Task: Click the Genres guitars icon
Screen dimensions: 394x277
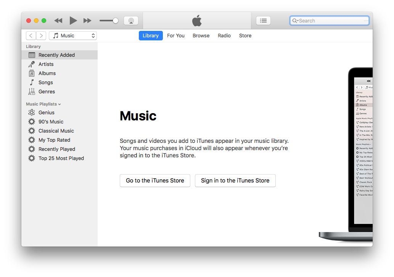Action: click(31, 91)
